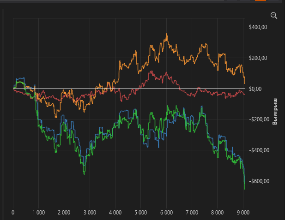The width and height of the screenshot is (285, 220).
Task: Click the zoom-out magnifier icon
Action: click(274, 16)
